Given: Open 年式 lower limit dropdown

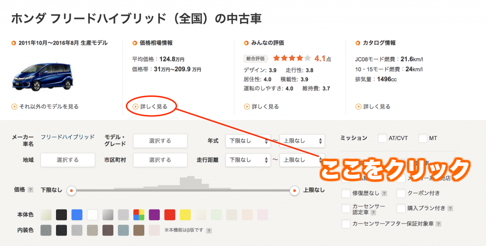Looking at the screenshot, I should [248, 141].
